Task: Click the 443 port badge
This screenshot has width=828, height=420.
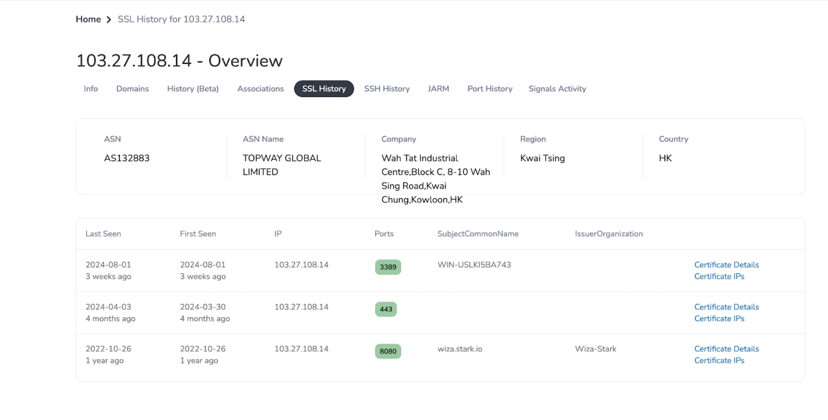Action: pos(386,309)
